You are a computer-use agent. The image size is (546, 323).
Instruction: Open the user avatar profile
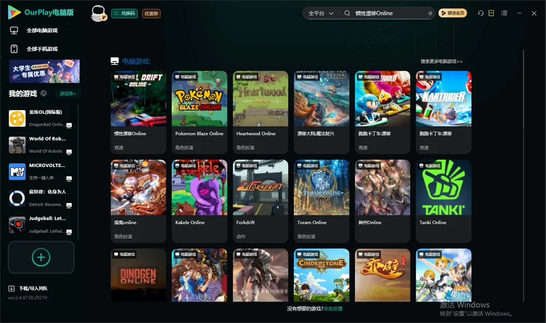coord(98,14)
